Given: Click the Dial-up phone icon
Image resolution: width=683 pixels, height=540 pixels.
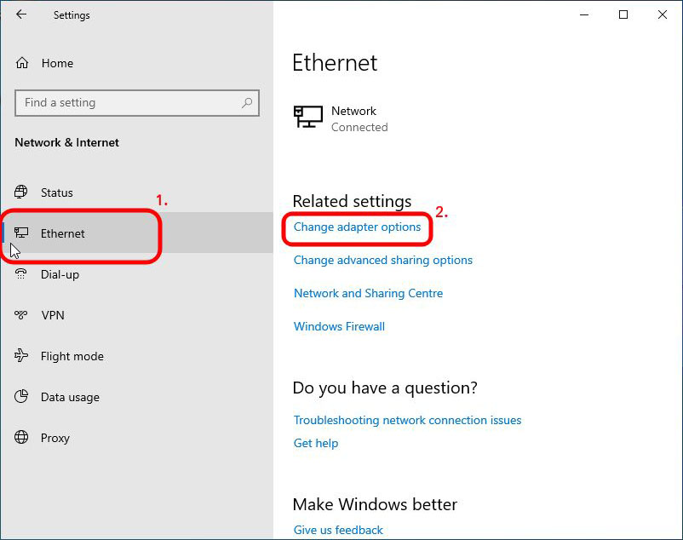Looking at the screenshot, I should 22,274.
